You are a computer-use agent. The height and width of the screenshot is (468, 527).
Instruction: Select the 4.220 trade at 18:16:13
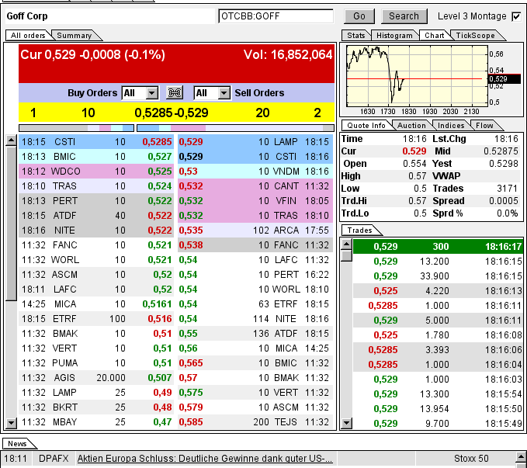pyautogui.click(x=438, y=291)
